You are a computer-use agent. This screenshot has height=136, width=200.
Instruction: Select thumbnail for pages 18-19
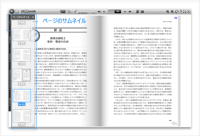(22, 34)
